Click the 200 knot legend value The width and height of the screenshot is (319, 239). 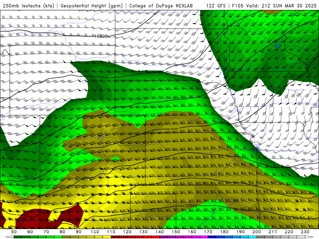[x=256, y=232]
